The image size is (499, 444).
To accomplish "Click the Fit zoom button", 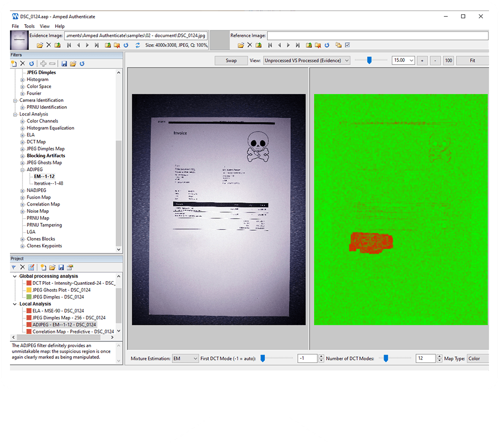I will [x=472, y=60].
